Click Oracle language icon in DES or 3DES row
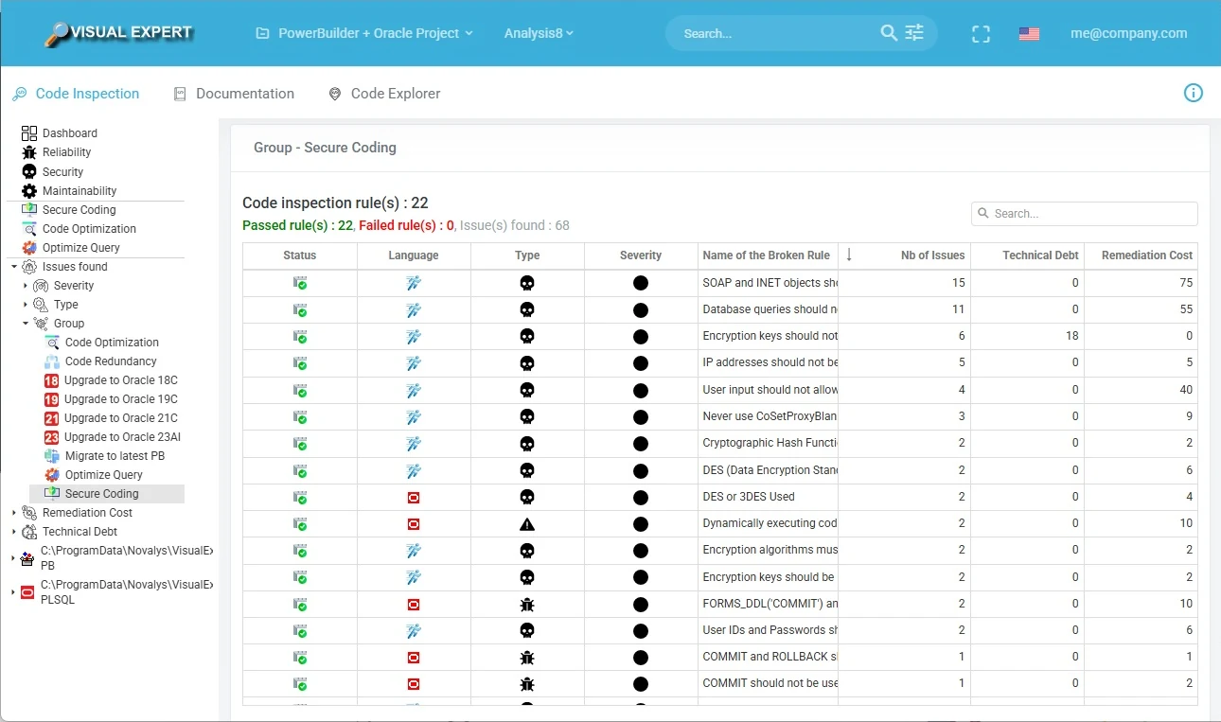Image resolution: width=1221 pixels, height=722 pixels. (x=414, y=497)
